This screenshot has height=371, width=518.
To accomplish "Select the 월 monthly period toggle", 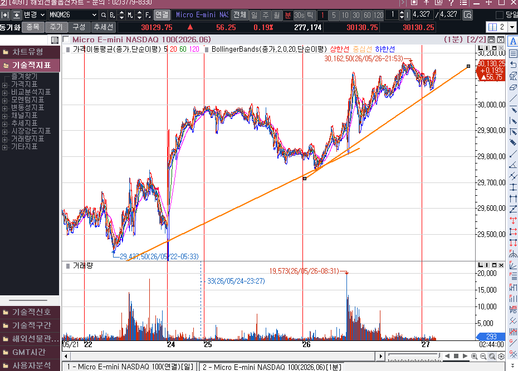I will (277, 15).
